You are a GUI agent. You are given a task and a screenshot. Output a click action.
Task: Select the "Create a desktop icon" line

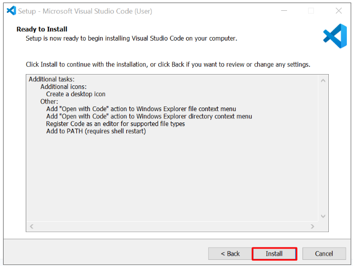tap(76, 94)
